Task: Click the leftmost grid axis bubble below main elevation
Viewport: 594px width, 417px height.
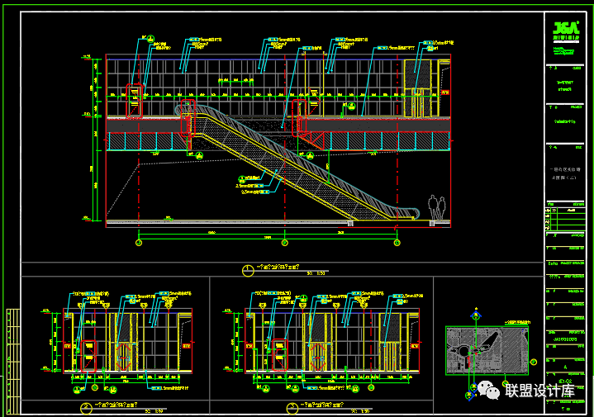Action: click(139, 242)
